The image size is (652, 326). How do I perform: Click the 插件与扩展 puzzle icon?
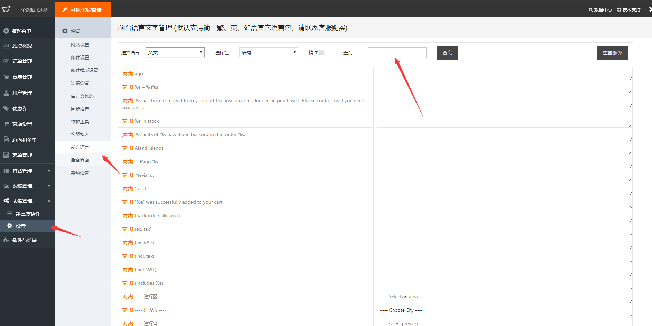pyautogui.click(x=6, y=240)
